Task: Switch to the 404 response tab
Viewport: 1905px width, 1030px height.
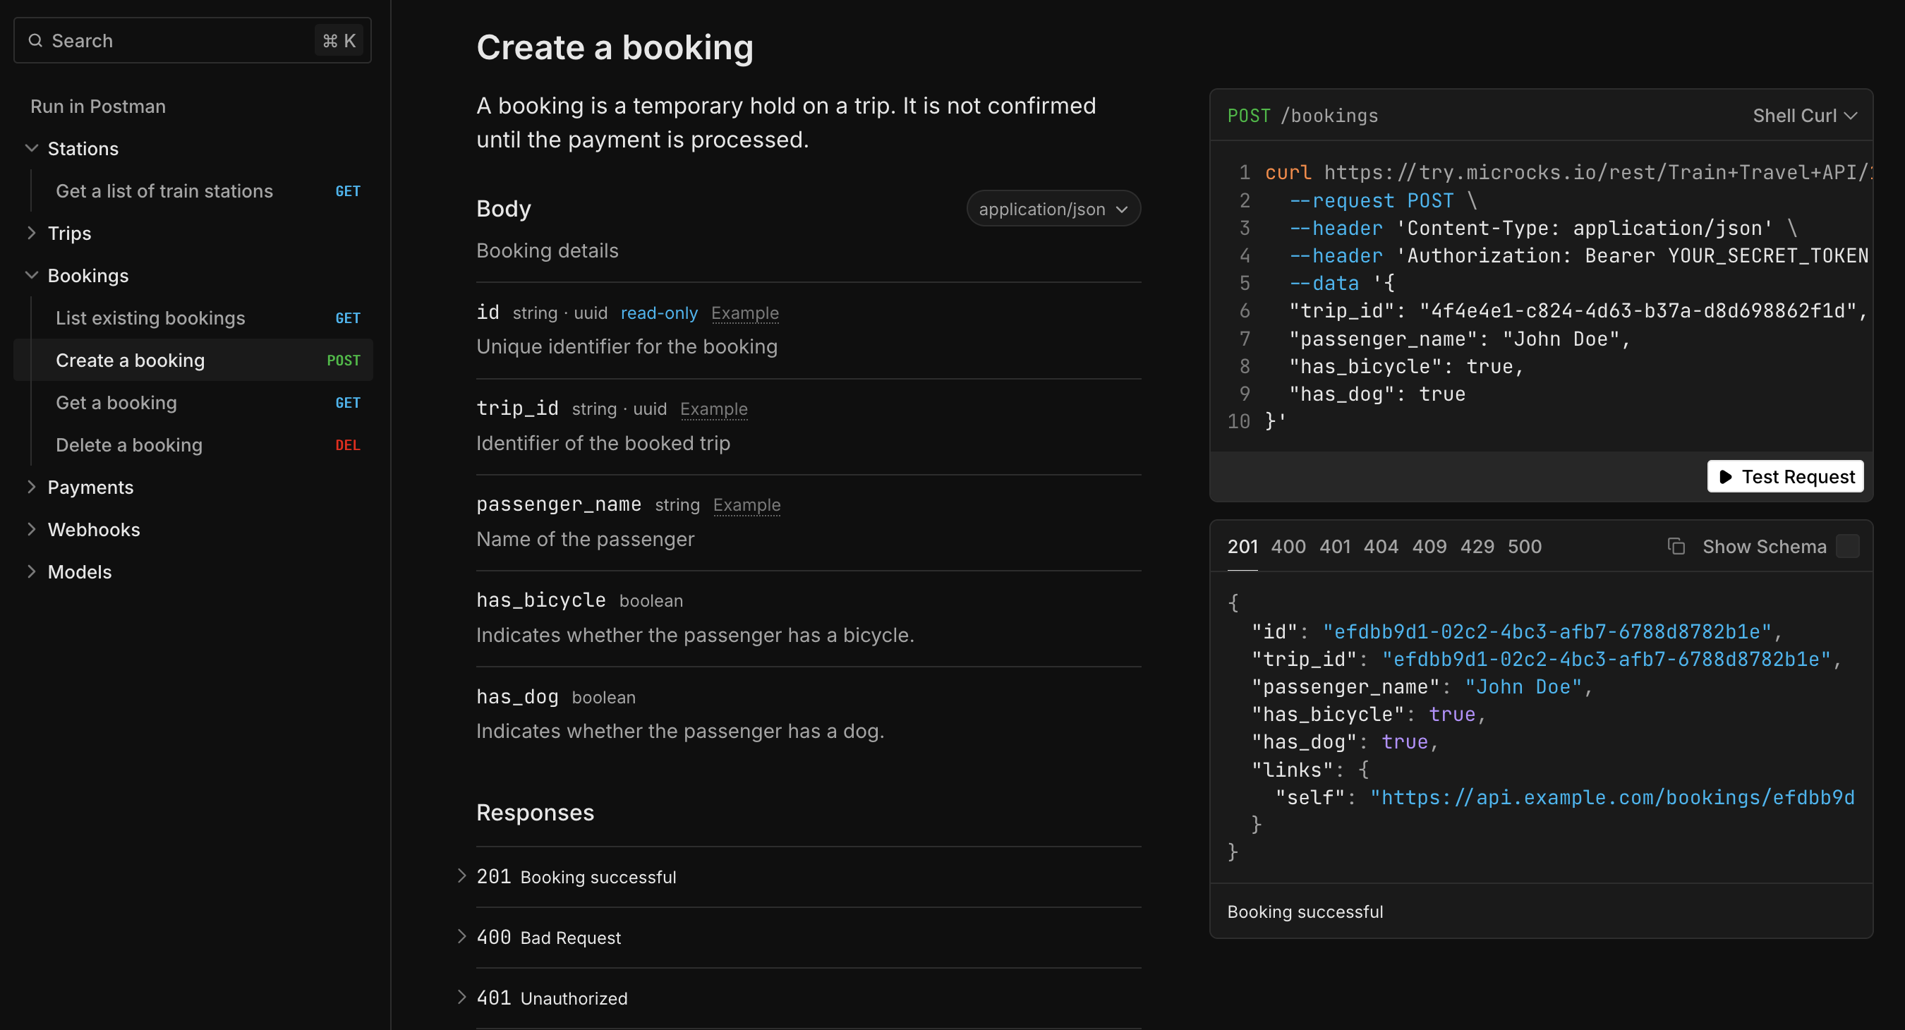Action: [x=1381, y=545]
